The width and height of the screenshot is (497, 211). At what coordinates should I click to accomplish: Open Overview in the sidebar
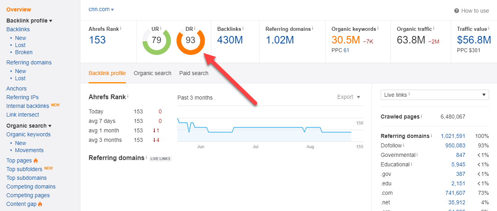[x=19, y=9]
